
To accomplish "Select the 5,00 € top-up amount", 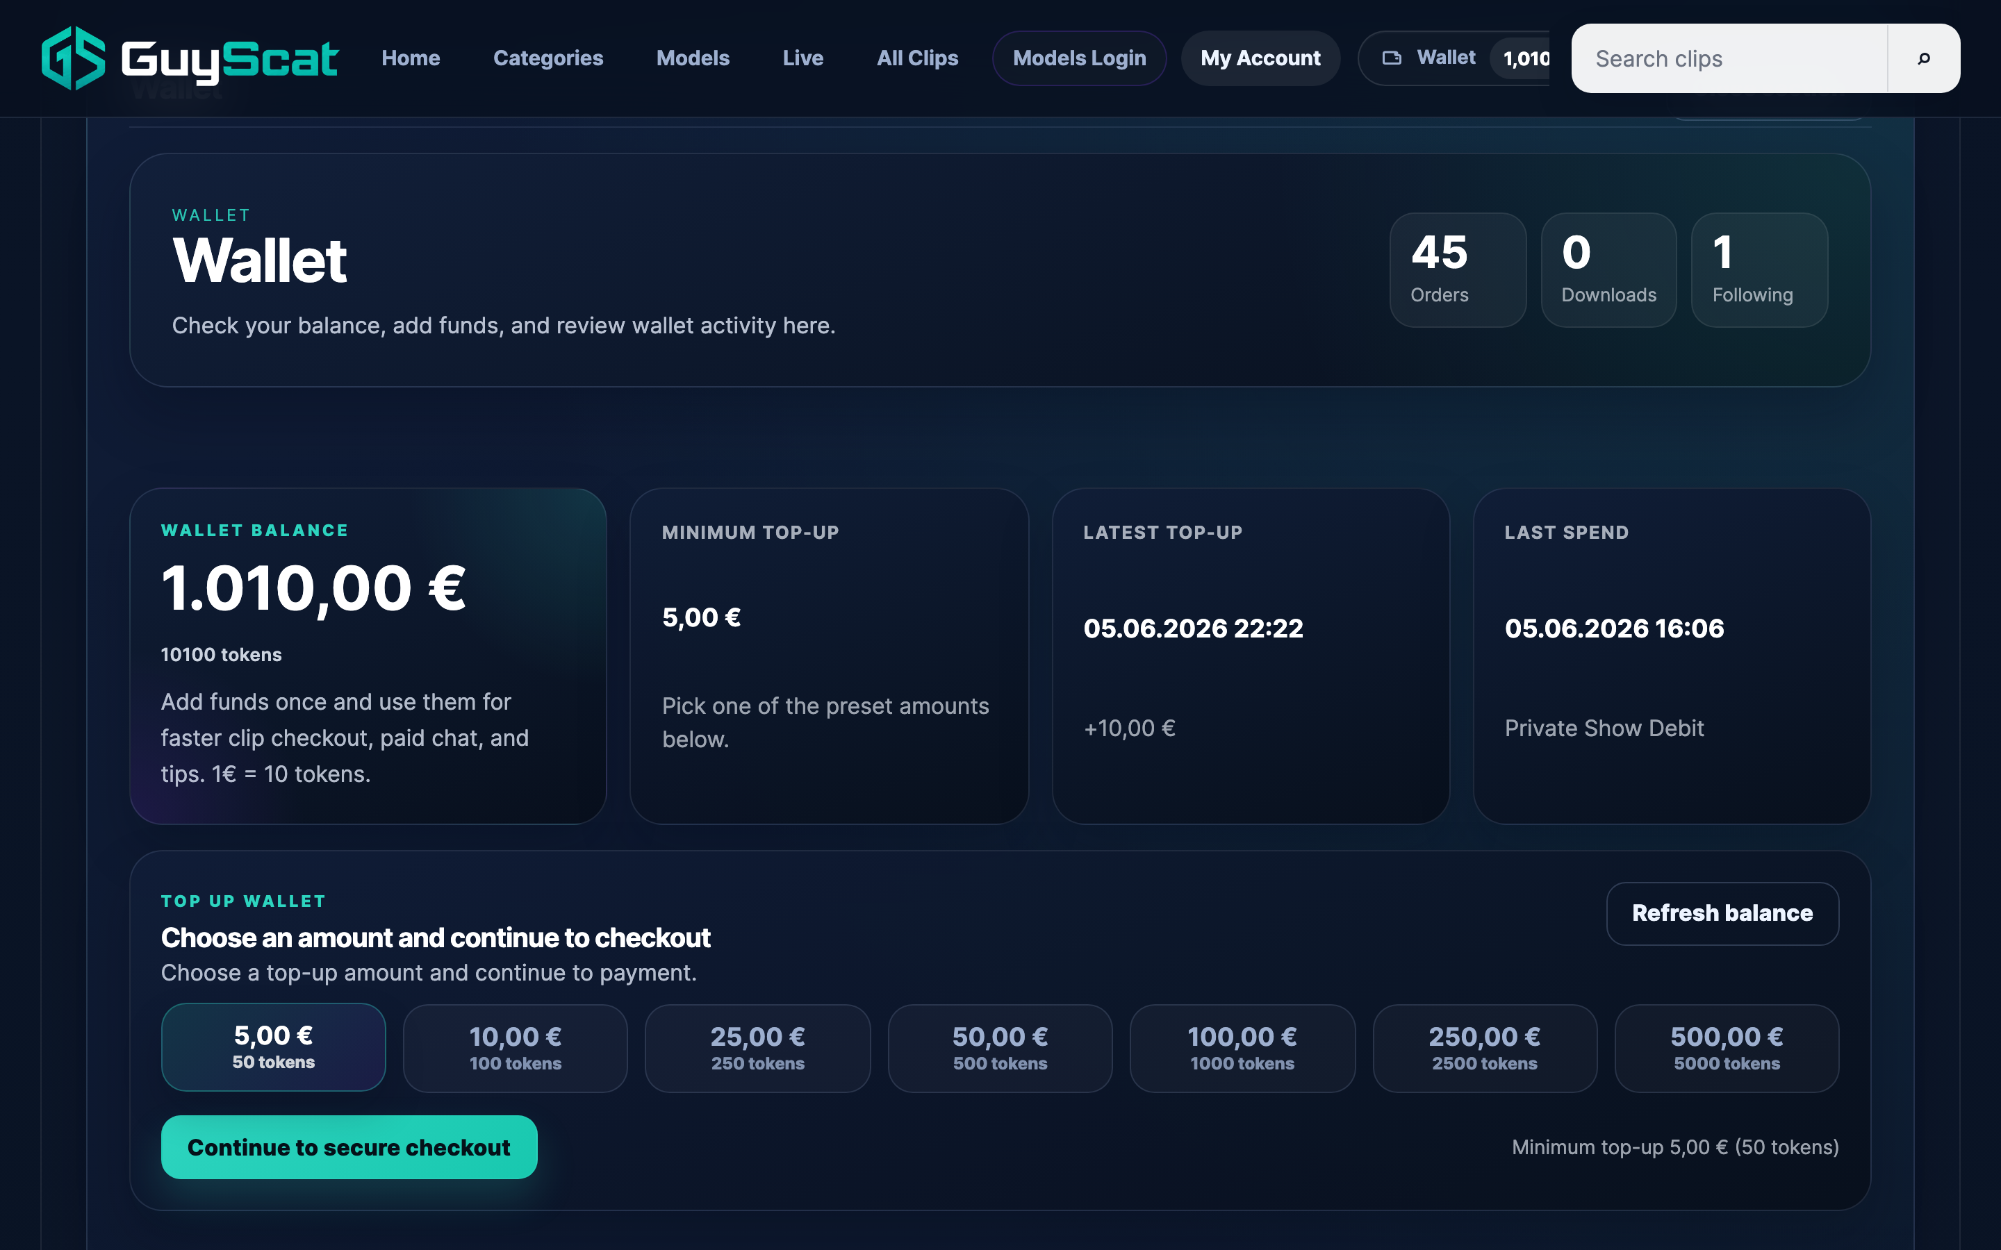I will coord(274,1047).
